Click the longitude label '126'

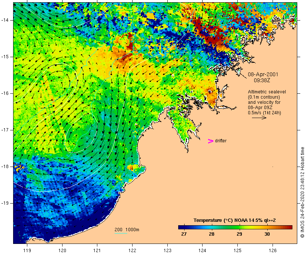[x=273, y=250]
